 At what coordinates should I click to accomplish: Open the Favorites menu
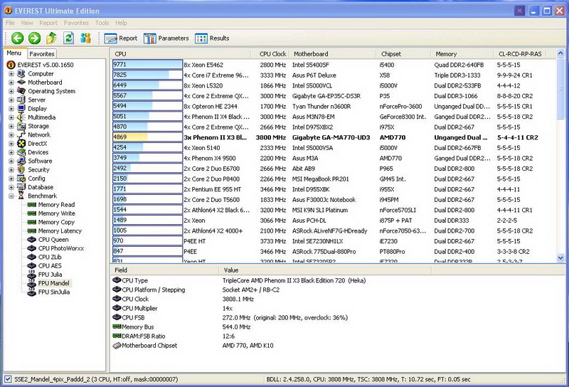click(x=76, y=23)
